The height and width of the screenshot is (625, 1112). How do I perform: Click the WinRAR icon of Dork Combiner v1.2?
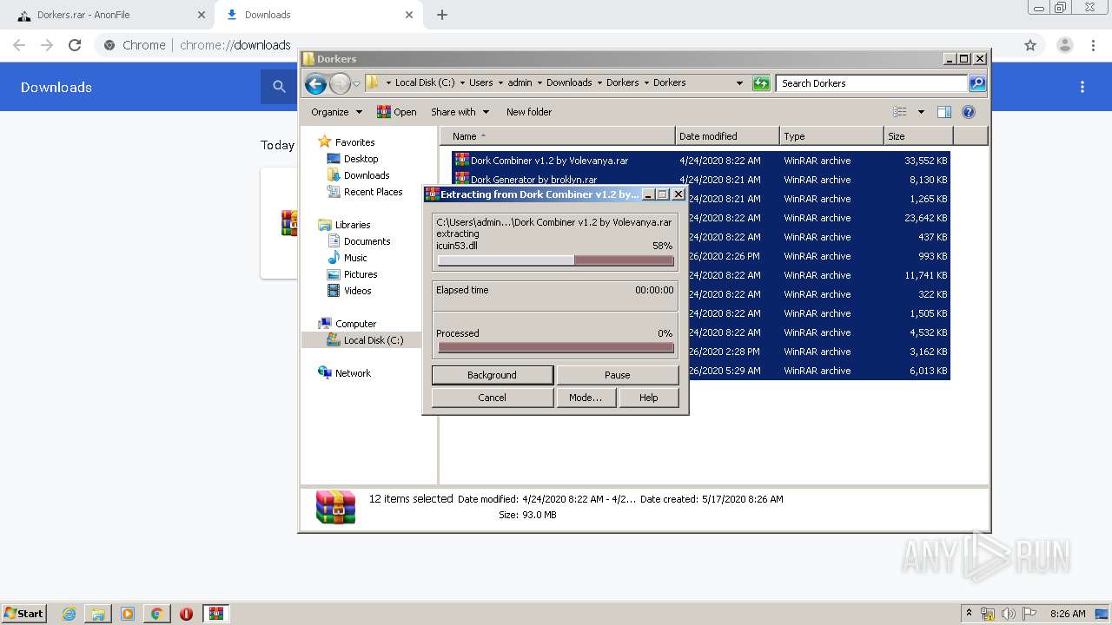click(462, 161)
